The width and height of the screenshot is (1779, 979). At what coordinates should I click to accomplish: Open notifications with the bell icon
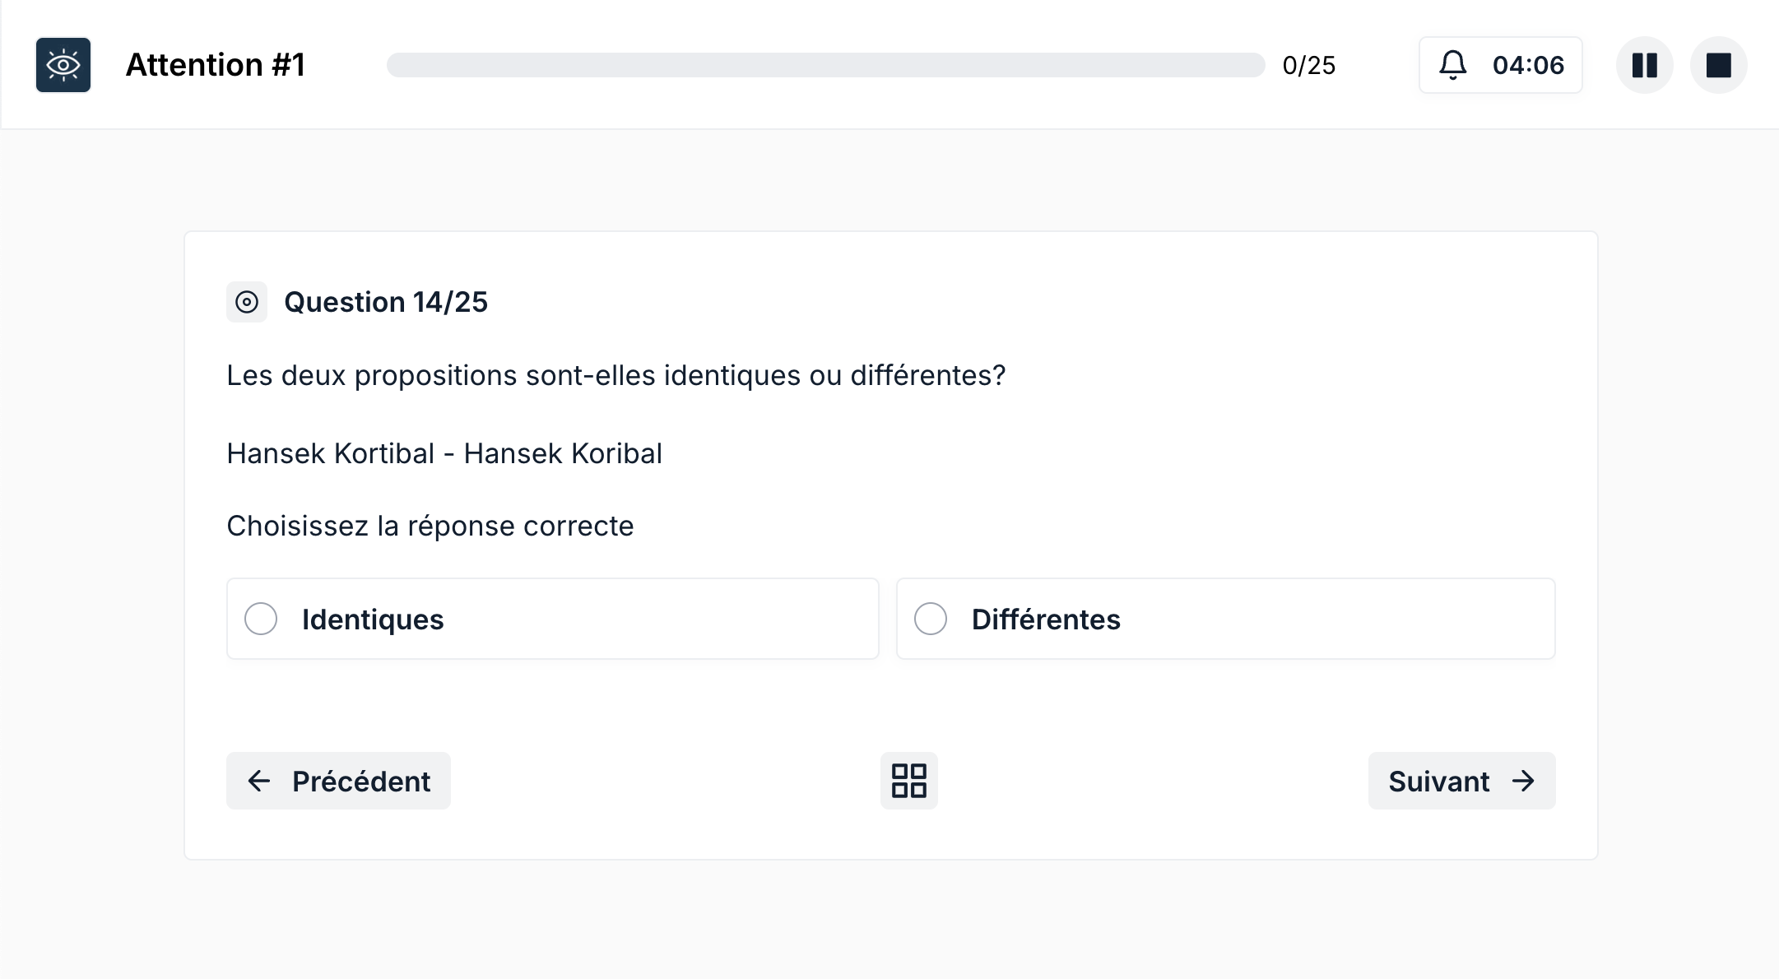[x=1453, y=64]
